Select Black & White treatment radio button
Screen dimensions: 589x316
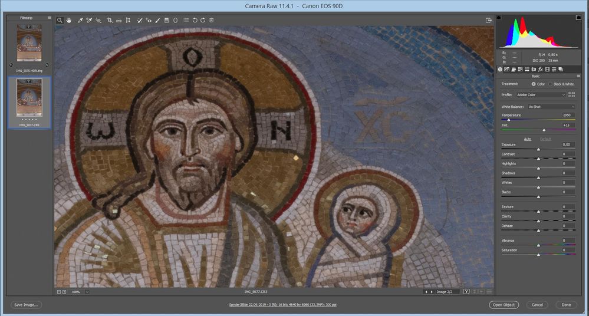(550, 84)
